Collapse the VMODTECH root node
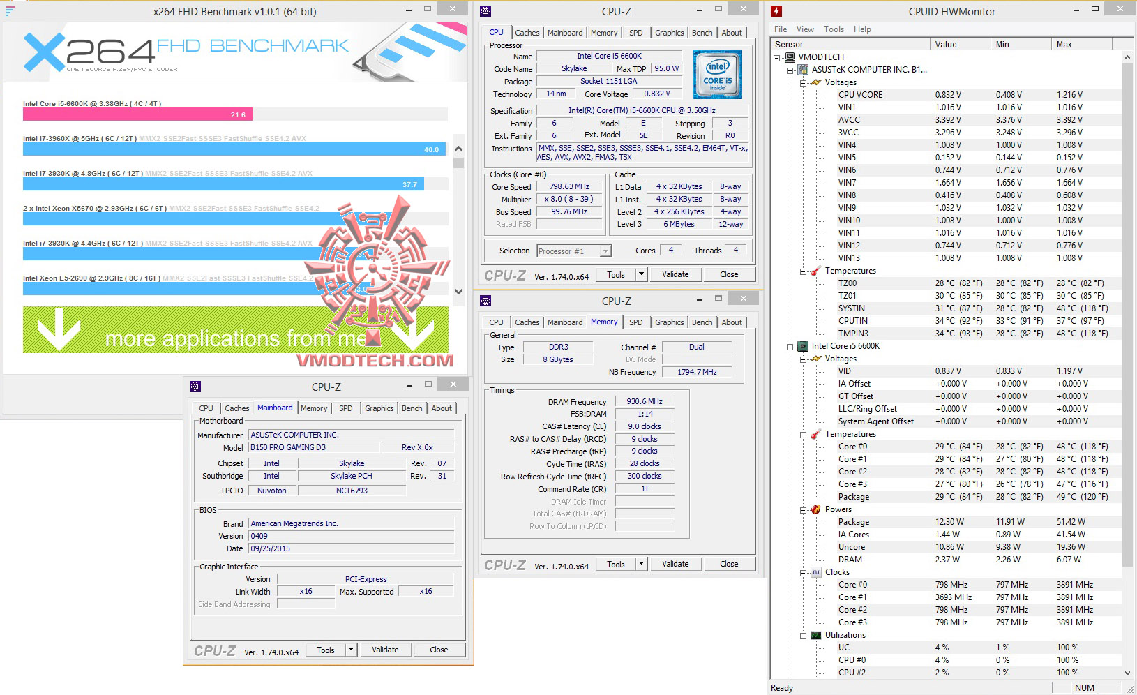This screenshot has height=695, width=1137. [777, 57]
